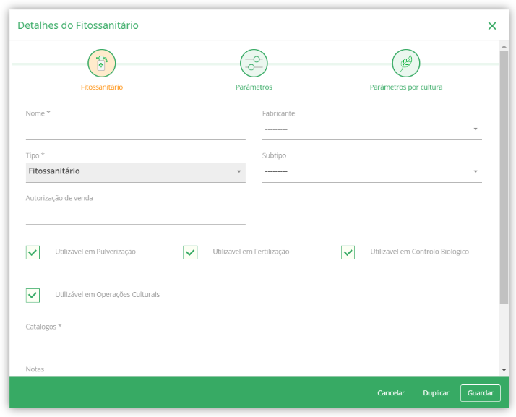The width and height of the screenshot is (516, 417).
Task: Expand the Fabricante dropdown
Action: coord(372,129)
